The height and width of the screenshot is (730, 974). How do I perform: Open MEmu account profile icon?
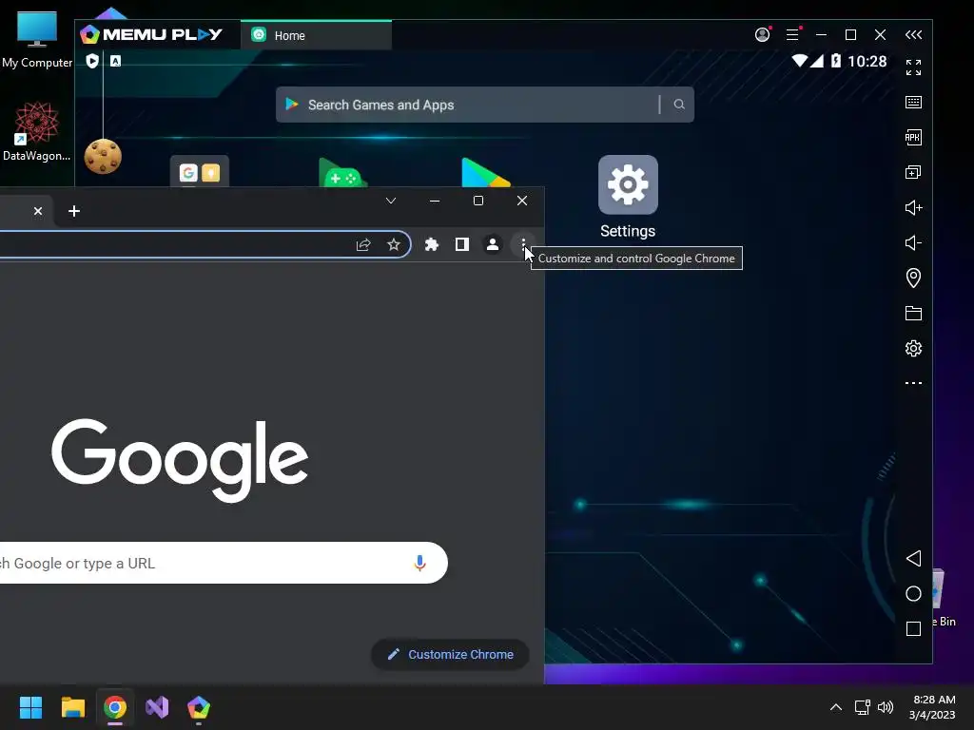[762, 35]
